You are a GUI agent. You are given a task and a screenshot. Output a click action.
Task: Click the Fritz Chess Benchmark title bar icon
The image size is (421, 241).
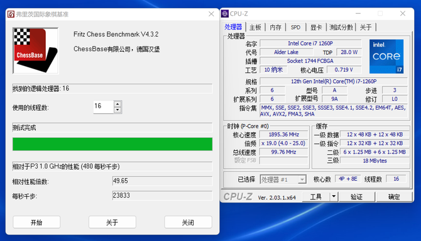tap(11, 14)
